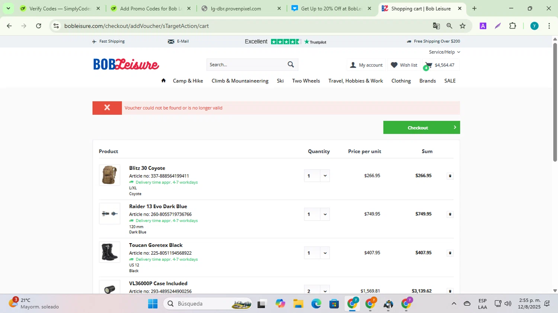
Task: Open the Trustpilot Excellent rating link
Action: (x=285, y=42)
